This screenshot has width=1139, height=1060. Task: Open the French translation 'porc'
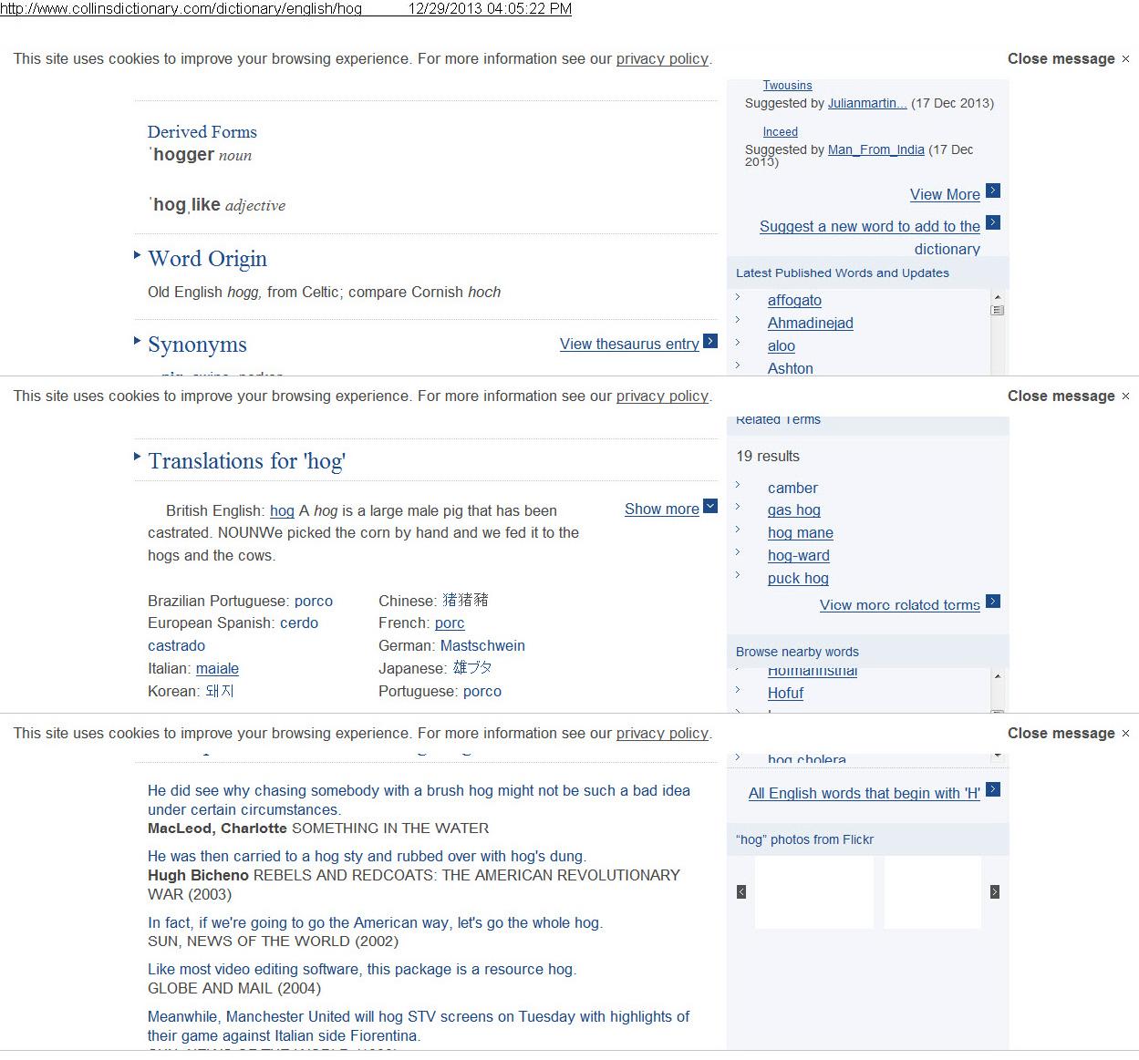click(450, 623)
